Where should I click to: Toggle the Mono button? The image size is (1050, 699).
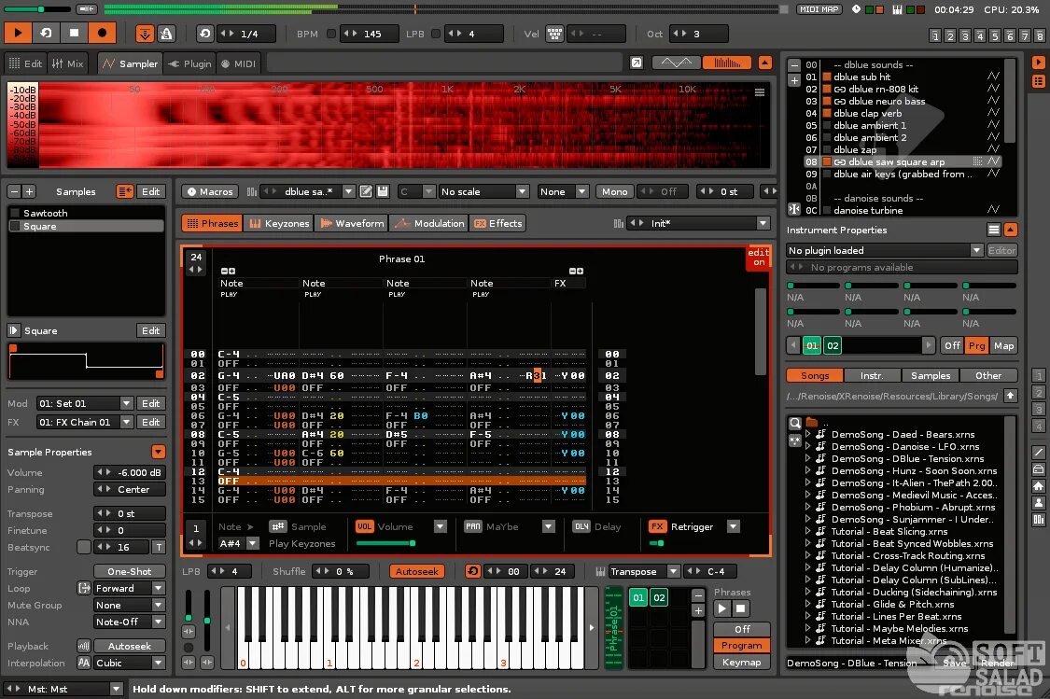[614, 191]
